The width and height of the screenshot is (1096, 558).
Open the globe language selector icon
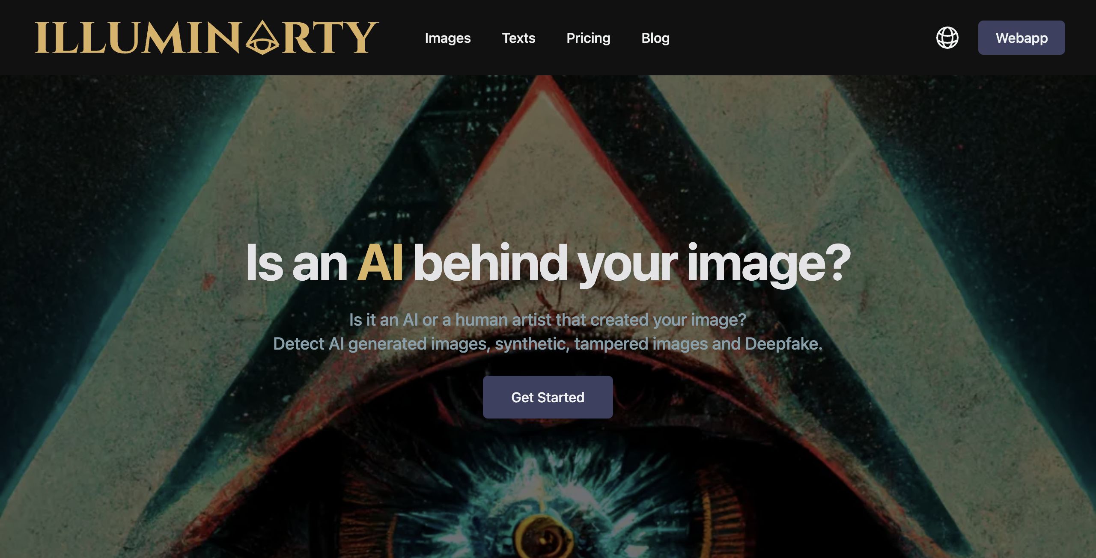947,38
